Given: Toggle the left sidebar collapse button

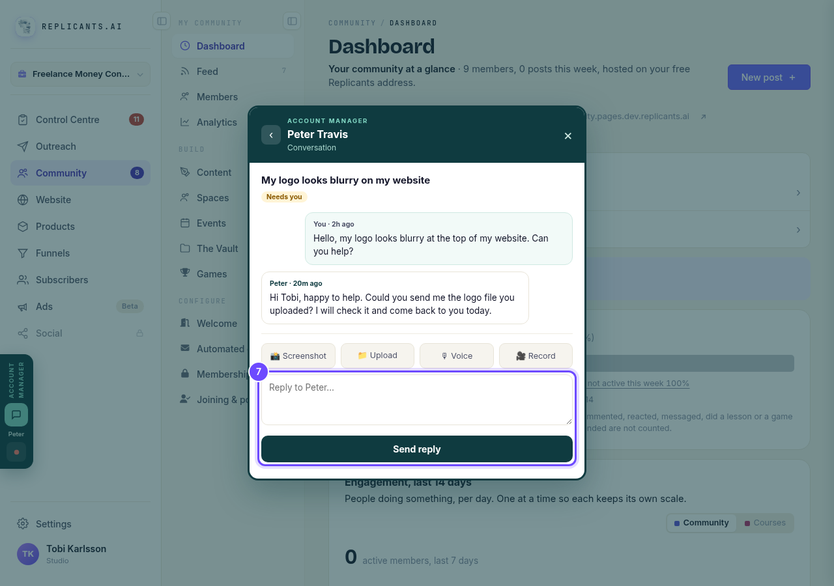Looking at the screenshot, I should pyautogui.click(x=162, y=21).
